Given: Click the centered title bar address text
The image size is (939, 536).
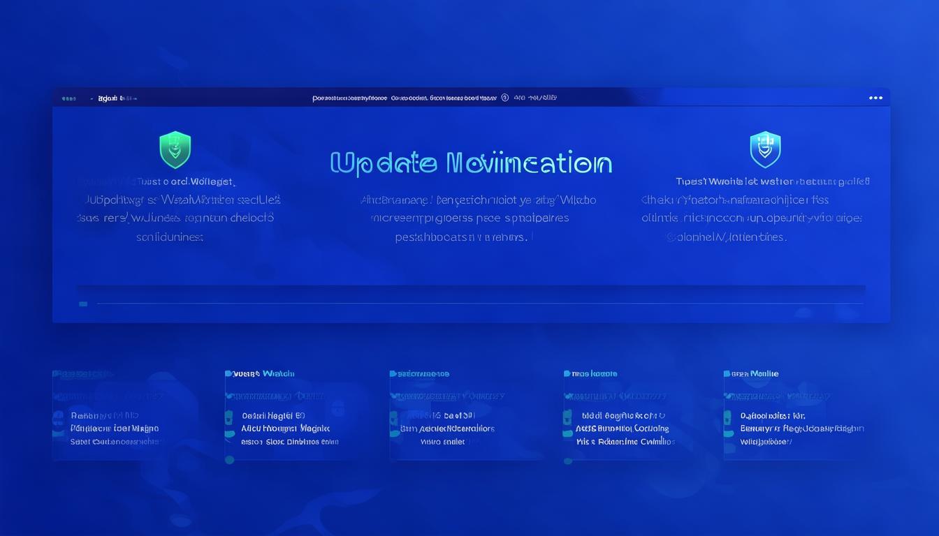Looking at the screenshot, I should point(404,98).
